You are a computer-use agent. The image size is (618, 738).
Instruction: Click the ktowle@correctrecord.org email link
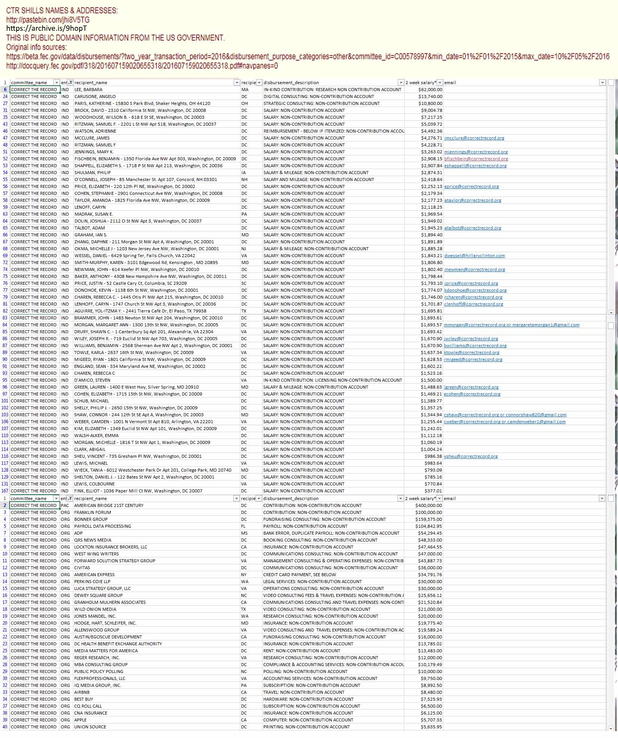pos(472,352)
